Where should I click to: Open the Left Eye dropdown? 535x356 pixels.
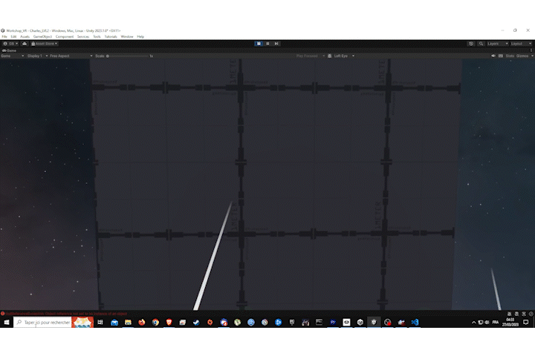coord(343,56)
